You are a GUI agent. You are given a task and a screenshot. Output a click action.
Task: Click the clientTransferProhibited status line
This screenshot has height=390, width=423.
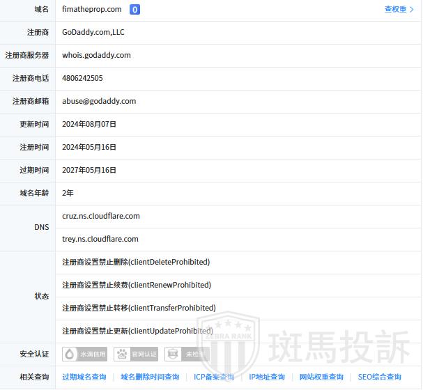[139, 308]
